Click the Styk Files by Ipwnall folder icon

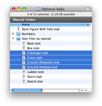pyautogui.click(x=18, y=39)
